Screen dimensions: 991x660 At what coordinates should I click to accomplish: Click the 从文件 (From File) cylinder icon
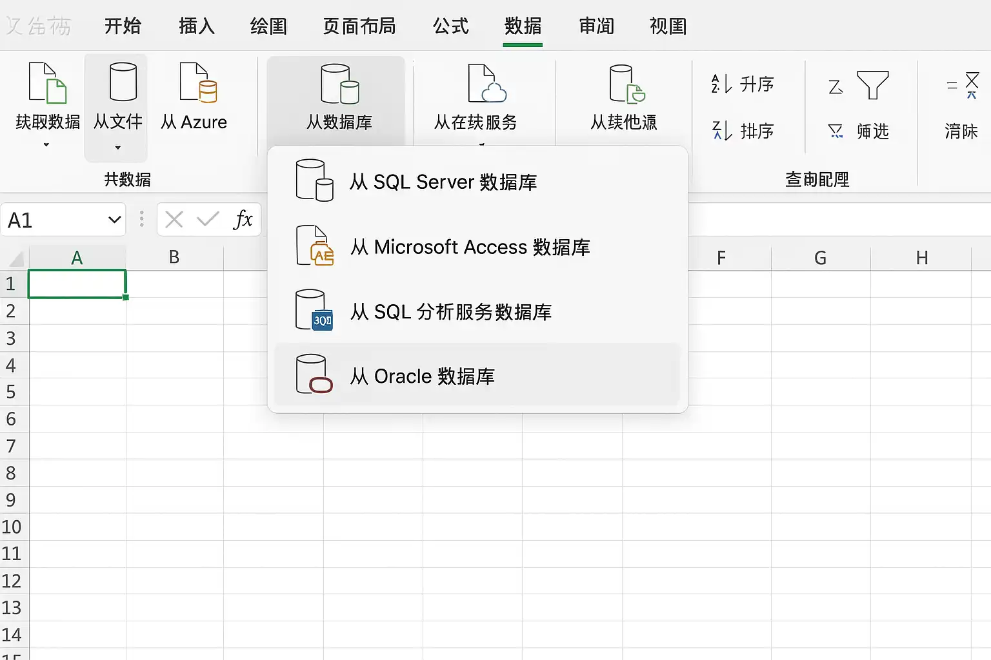click(x=123, y=82)
